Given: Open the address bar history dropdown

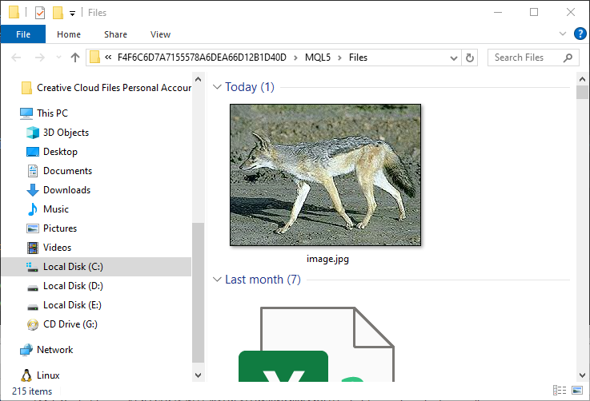Looking at the screenshot, I should (x=455, y=58).
